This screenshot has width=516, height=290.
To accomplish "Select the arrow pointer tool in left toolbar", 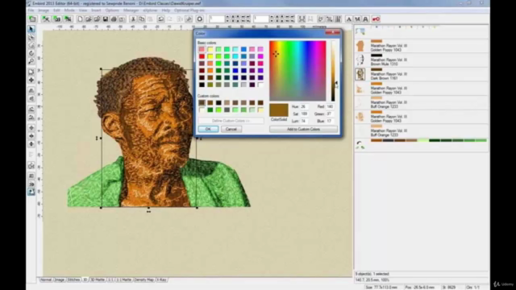I will [x=31, y=30].
